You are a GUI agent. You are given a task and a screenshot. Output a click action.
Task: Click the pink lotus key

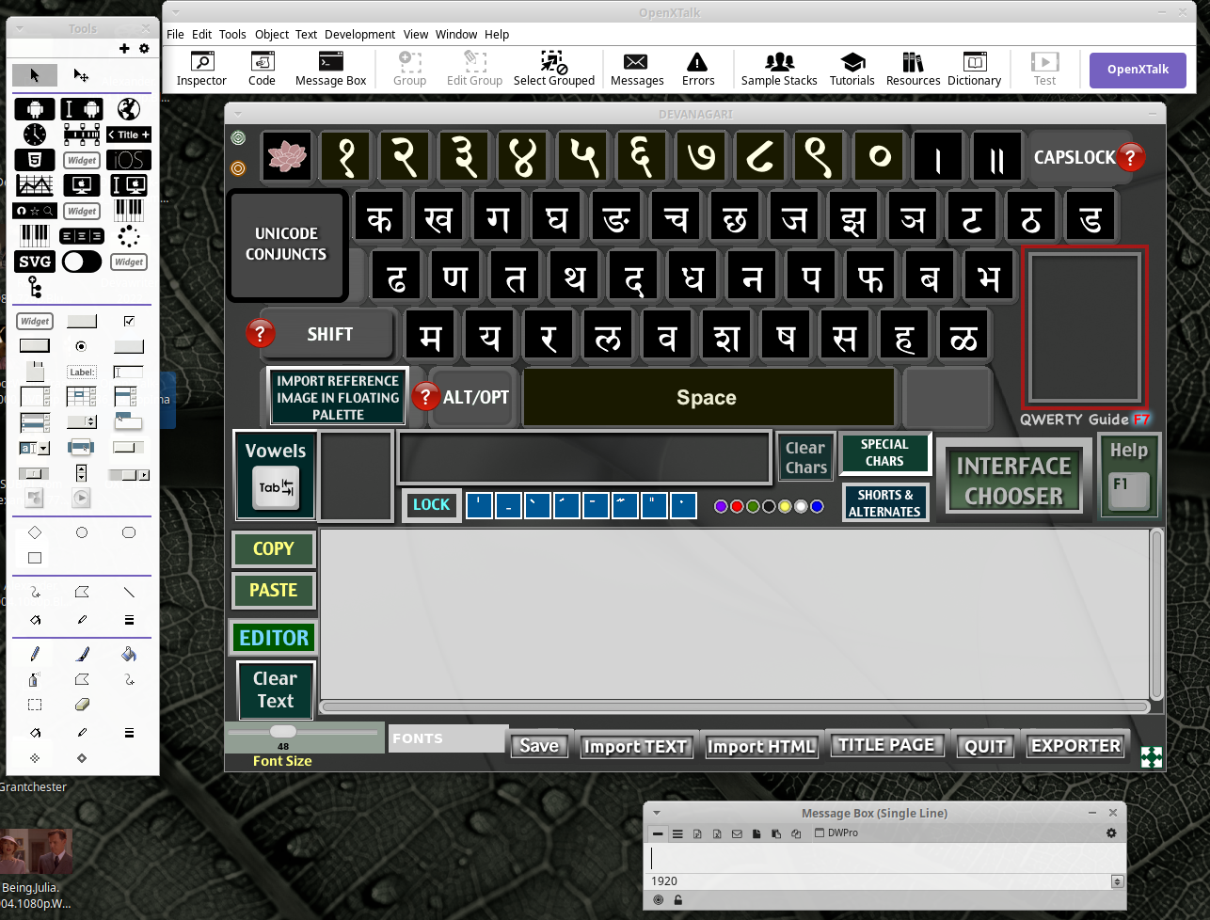coord(288,157)
